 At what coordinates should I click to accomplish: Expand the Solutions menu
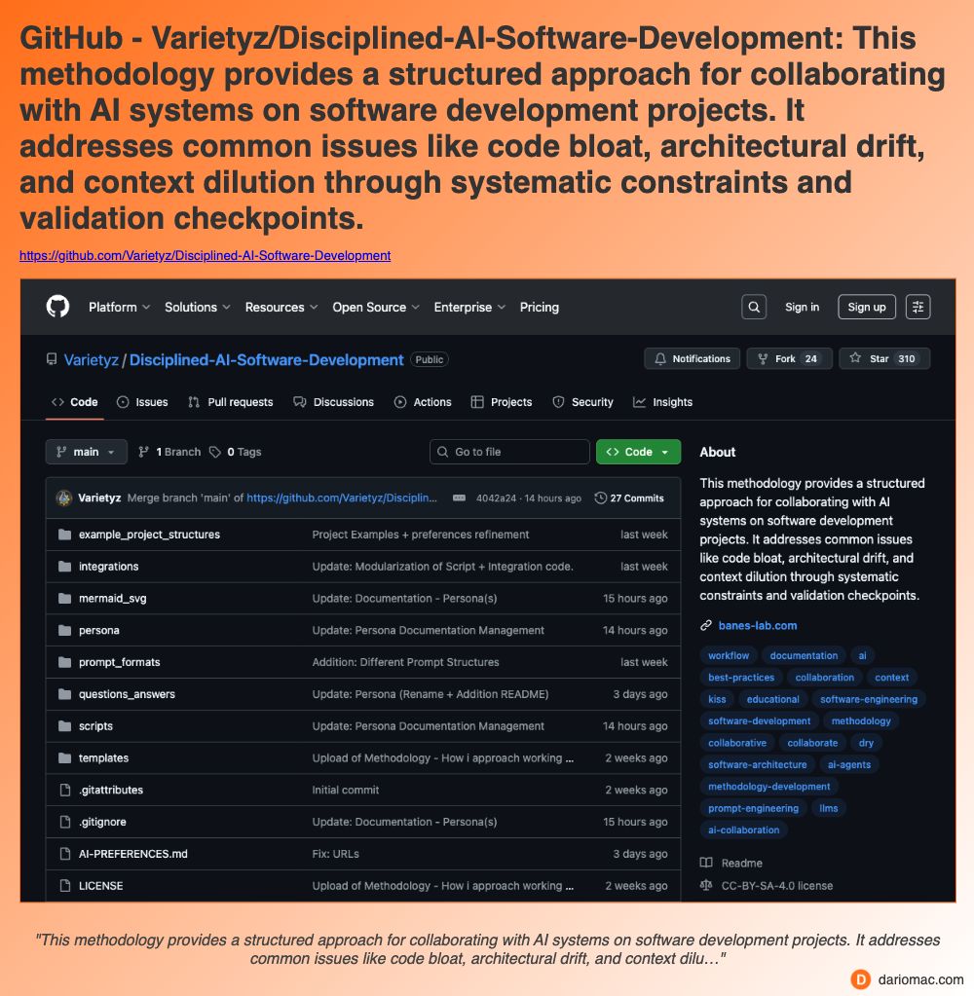point(197,307)
